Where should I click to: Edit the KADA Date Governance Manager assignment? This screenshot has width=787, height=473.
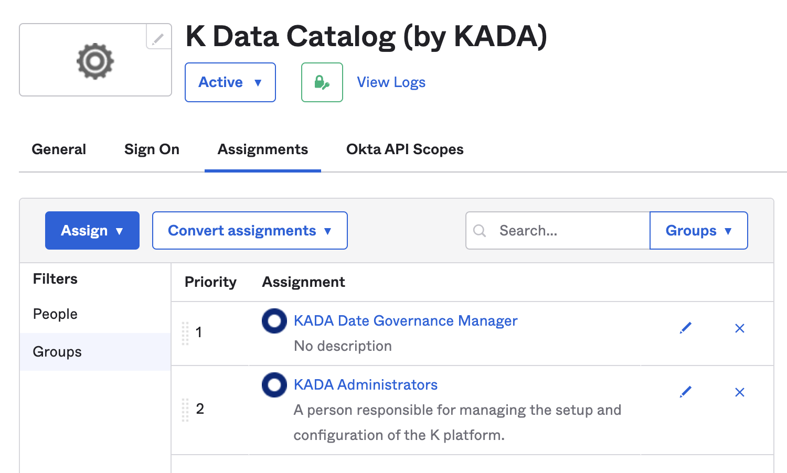click(x=685, y=328)
